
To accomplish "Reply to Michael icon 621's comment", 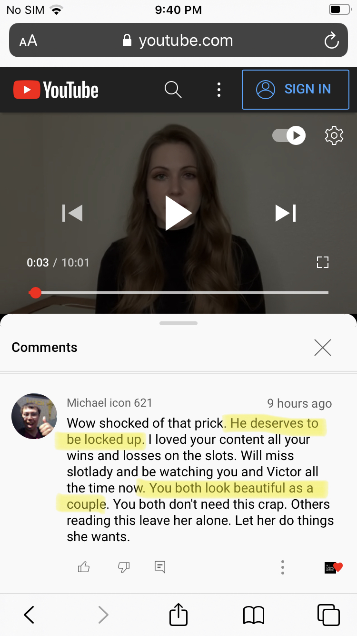I will click(160, 566).
